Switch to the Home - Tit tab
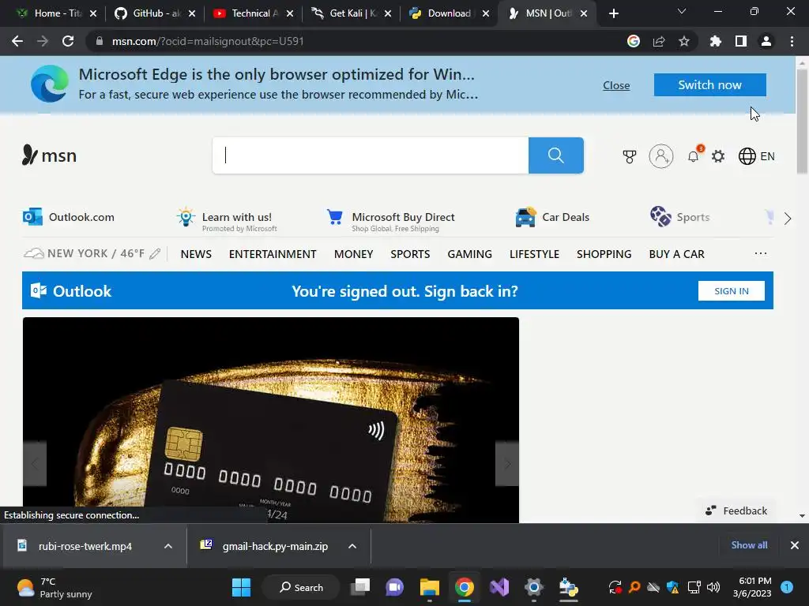 coord(57,13)
